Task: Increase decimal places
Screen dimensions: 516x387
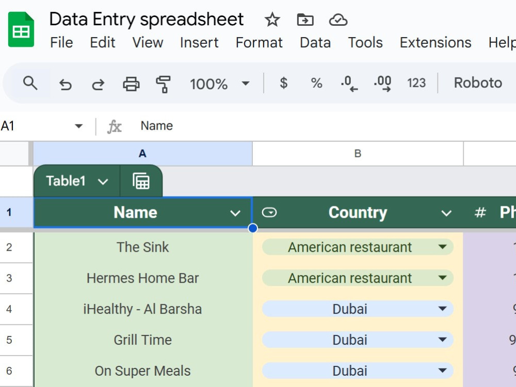Action: (382, 84)
